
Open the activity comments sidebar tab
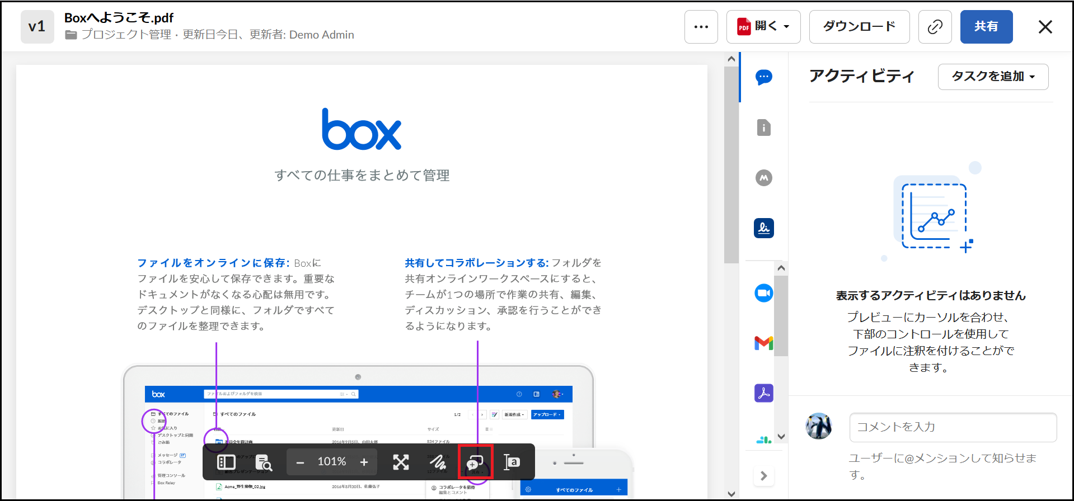[x=763, y=77]
